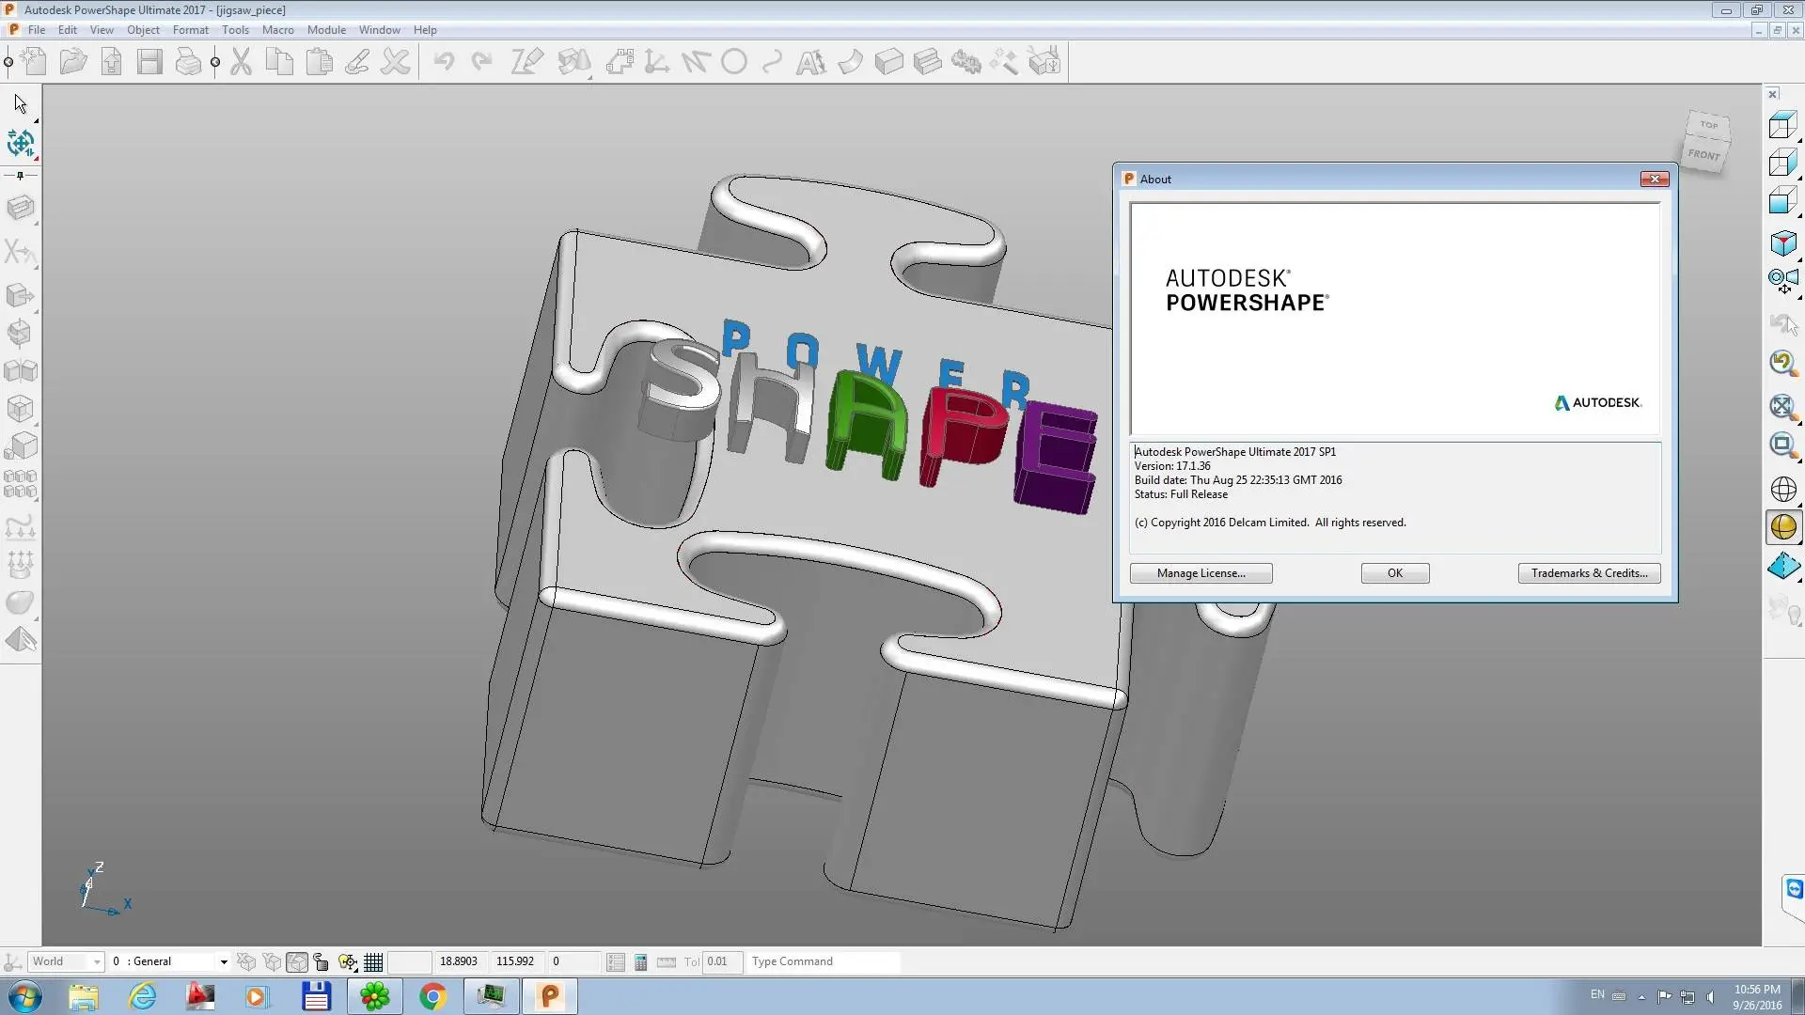Select the circle Arc tool icon
Image resolution: width=1805 pixels, height=1015 pixels.
tap(734, 62)
